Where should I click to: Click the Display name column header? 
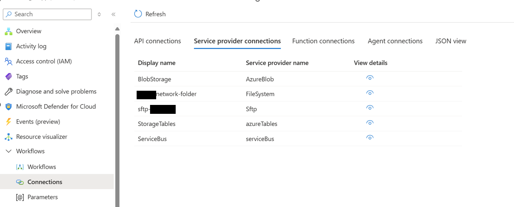(x=157, y=63)
